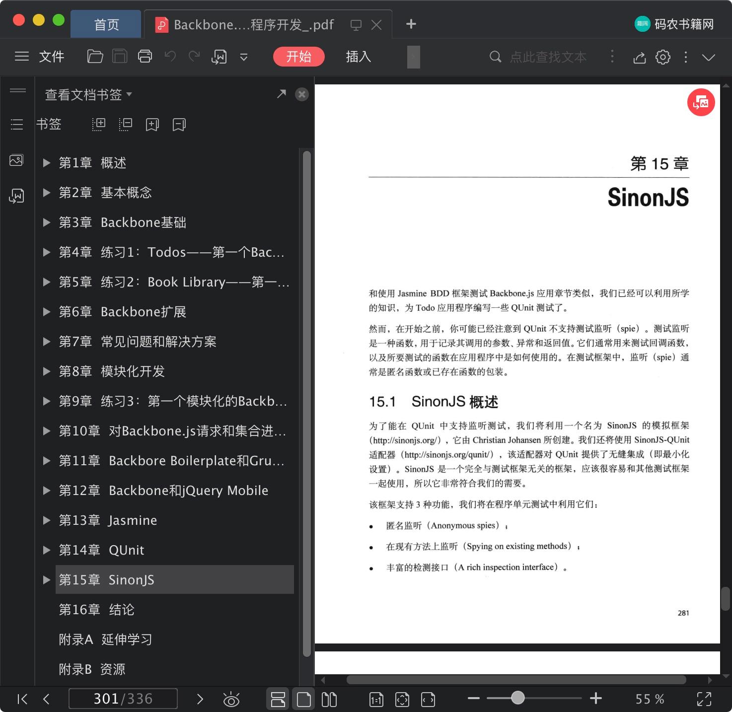Collapse all bookmarks icon
The height and width of the screenshot is (712, 732).
click(x=126, y=124)
